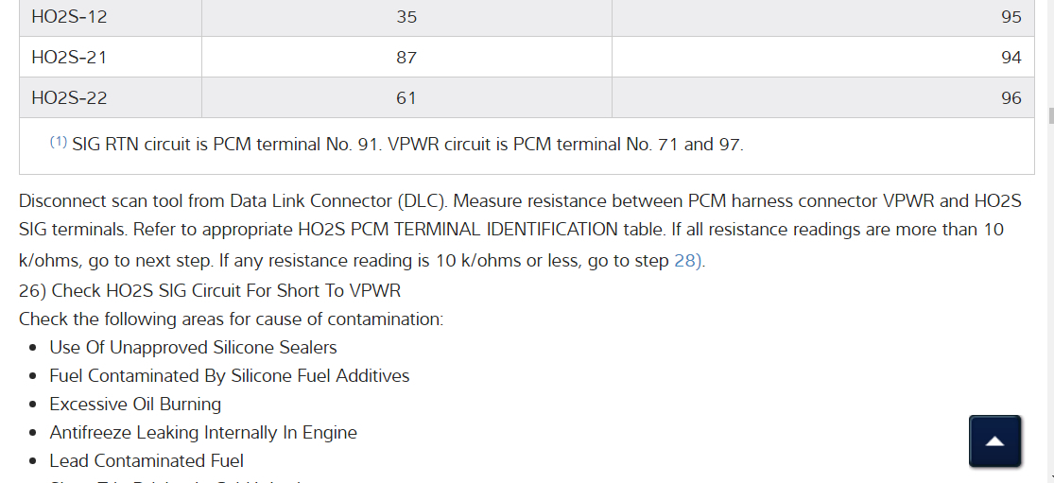Screen dimensions: 1054x483
Task: Open the step 28) link
Action: tap(689, 262)
